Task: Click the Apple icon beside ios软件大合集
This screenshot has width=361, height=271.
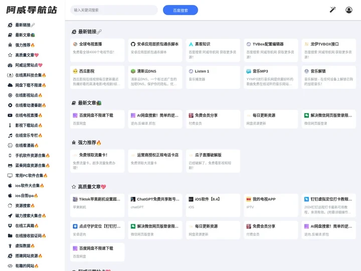Action: coord(10,186)
